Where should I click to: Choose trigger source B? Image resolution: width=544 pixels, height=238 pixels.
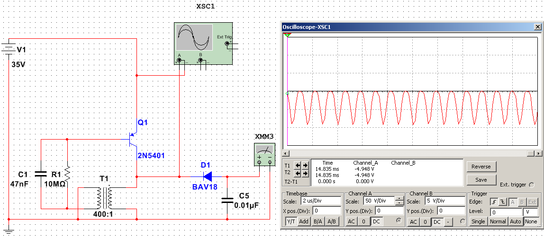[x=522, y=202]
